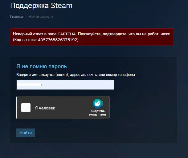
Task: Submit the form with the "Найти" button
Action: (26, 133)
